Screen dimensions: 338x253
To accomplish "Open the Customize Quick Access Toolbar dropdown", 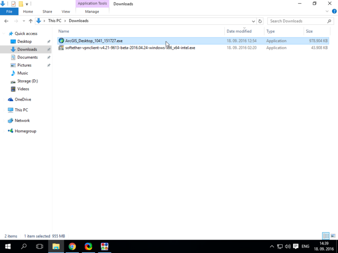I will [x=27, y=4].
